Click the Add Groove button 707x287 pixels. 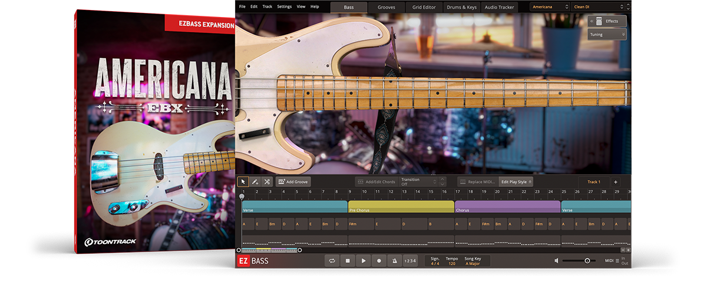click(x=293, y=182)
